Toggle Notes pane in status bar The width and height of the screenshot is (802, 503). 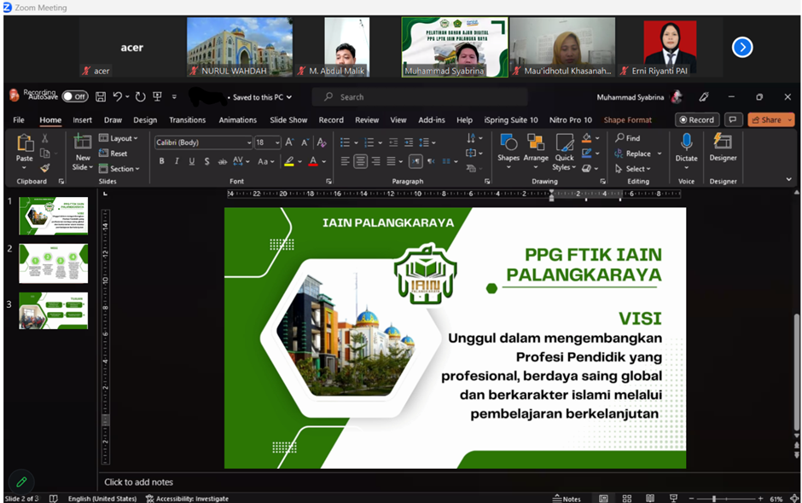(x=567, y=499)
